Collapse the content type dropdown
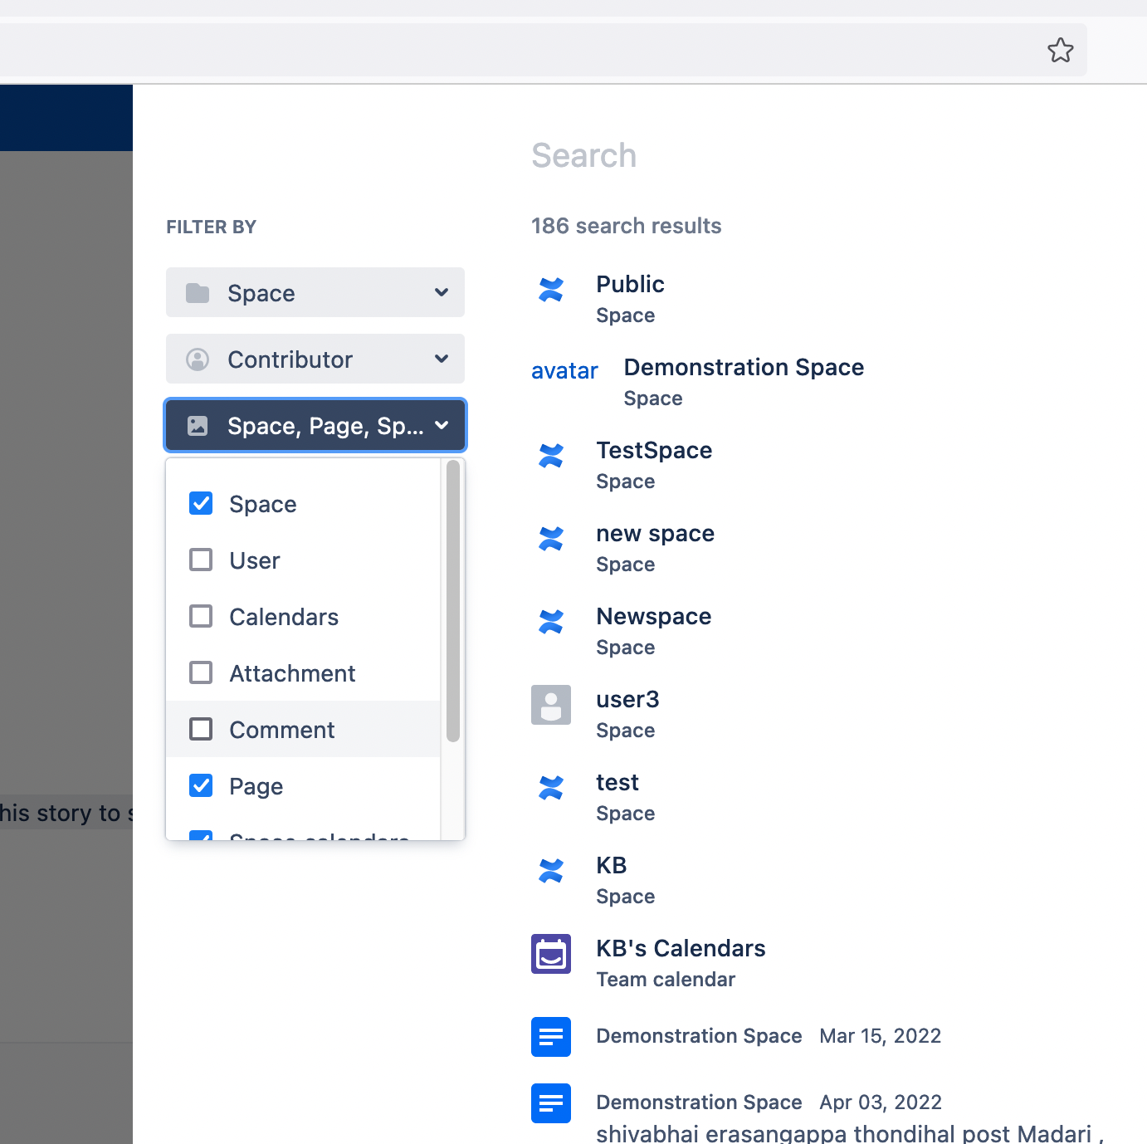Image resolution: width=1147 pixels, height=1144 pixels. 442,425
